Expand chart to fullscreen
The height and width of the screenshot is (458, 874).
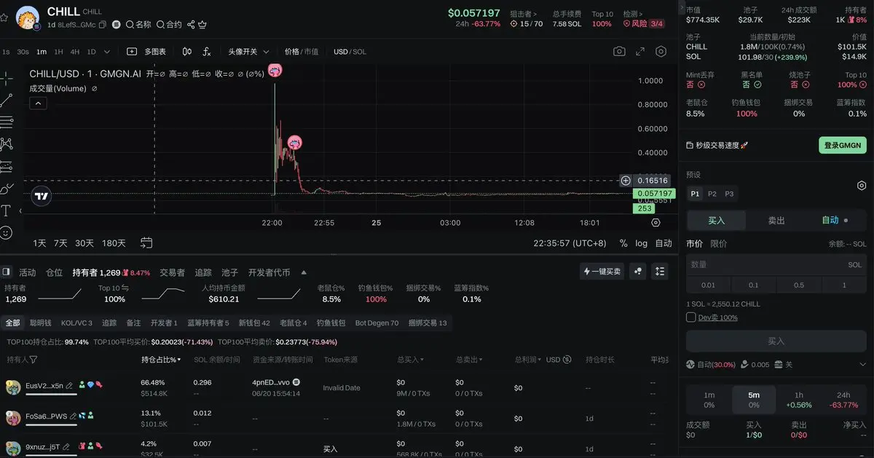click(x=640, y=52)
